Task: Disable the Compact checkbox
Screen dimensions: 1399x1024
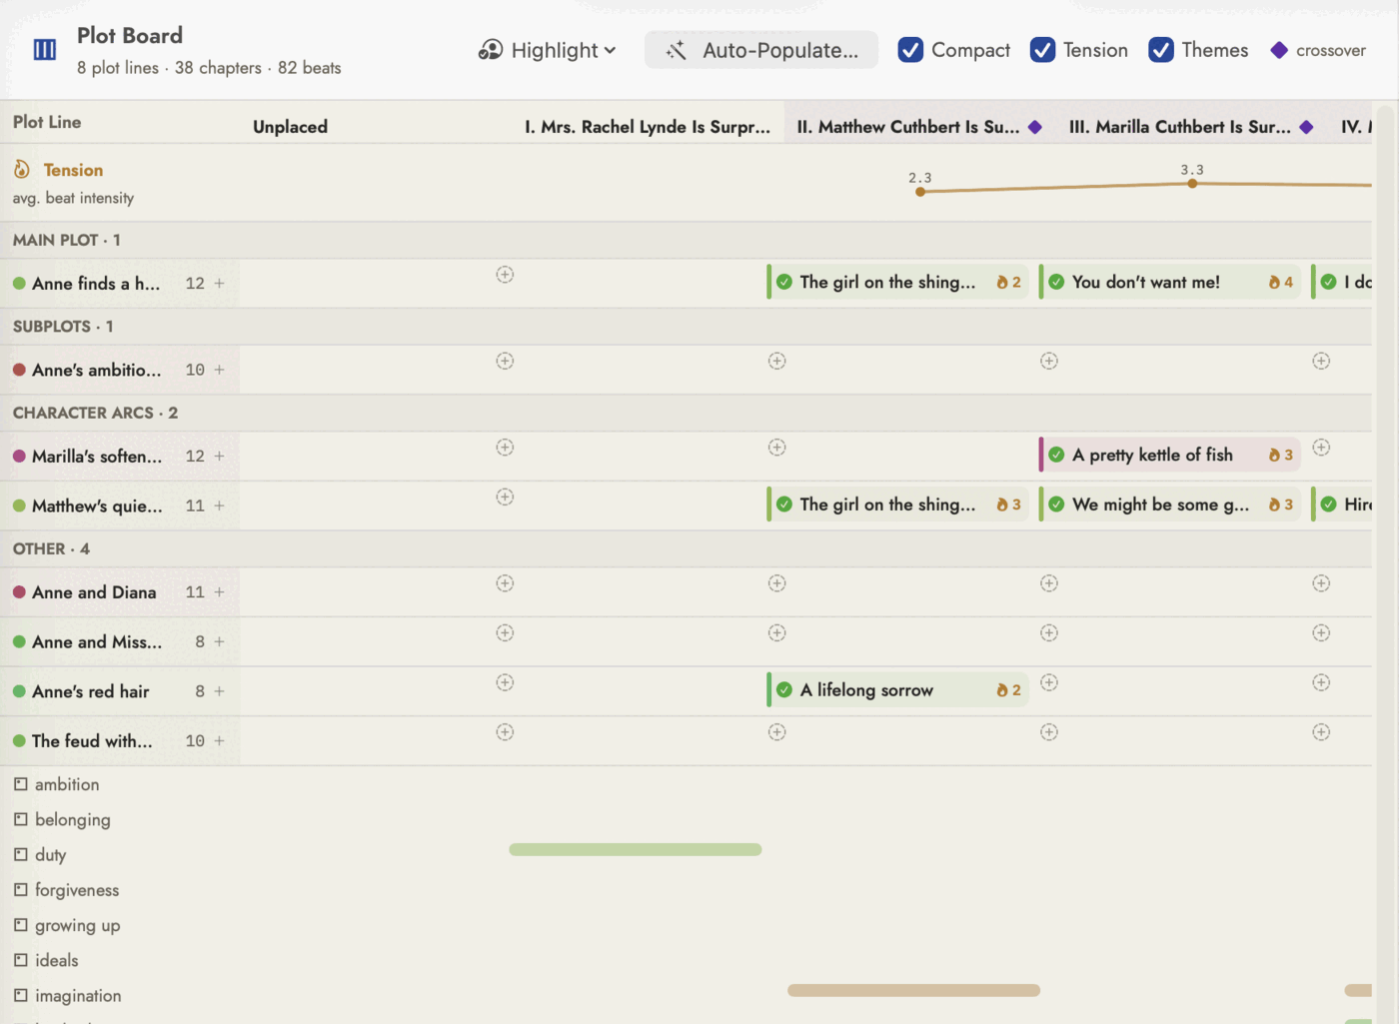Action: point(910,50)
